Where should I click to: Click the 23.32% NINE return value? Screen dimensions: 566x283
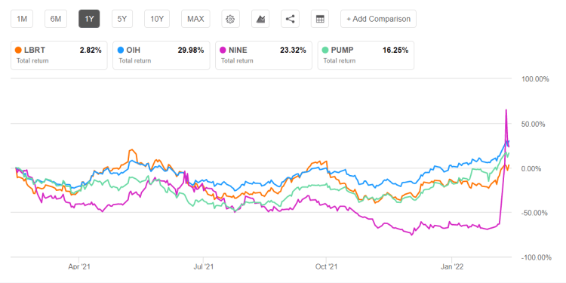tap(293, 50)
